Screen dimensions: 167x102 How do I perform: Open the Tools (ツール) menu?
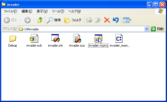[x=58, y=11]
